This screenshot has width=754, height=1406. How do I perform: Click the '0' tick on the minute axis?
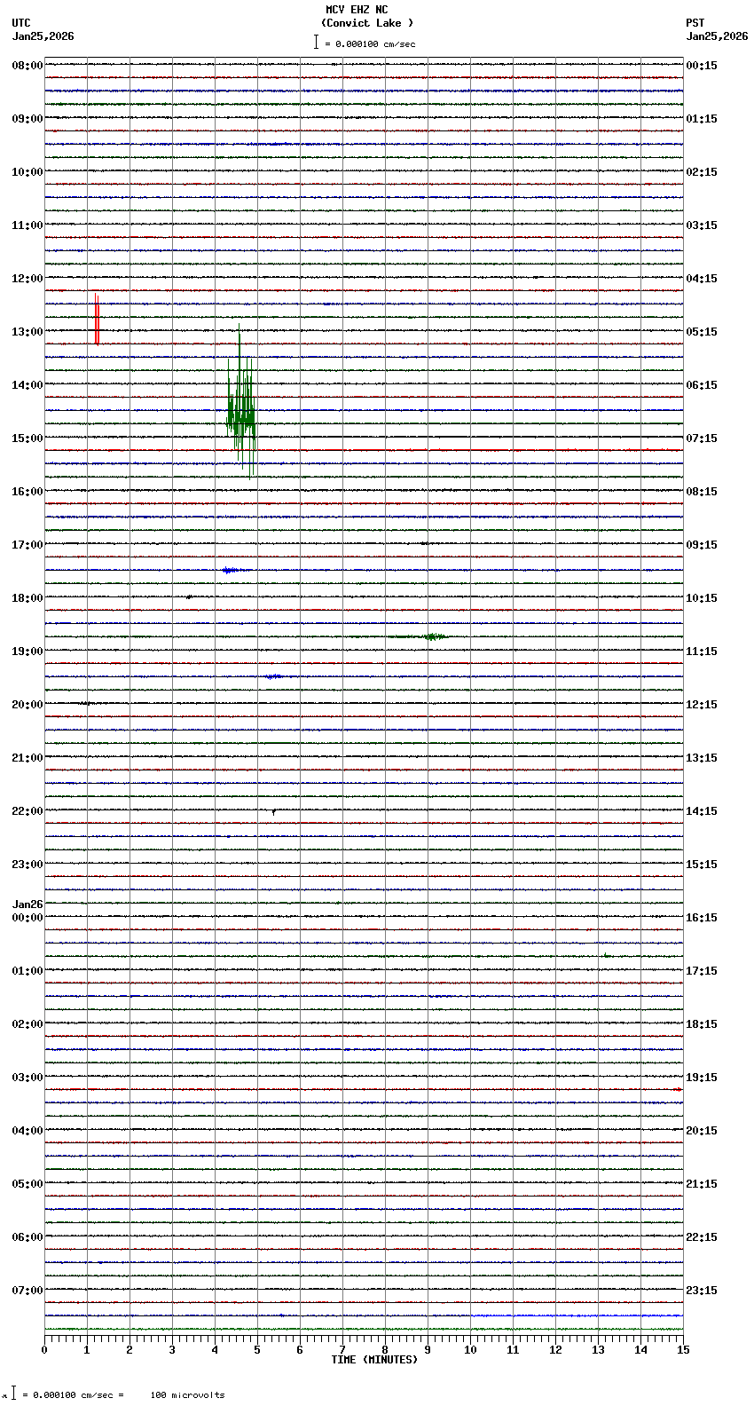44,1350
